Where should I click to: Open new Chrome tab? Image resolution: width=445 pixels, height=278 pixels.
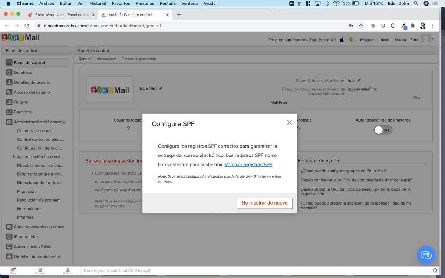pos(179,15)
